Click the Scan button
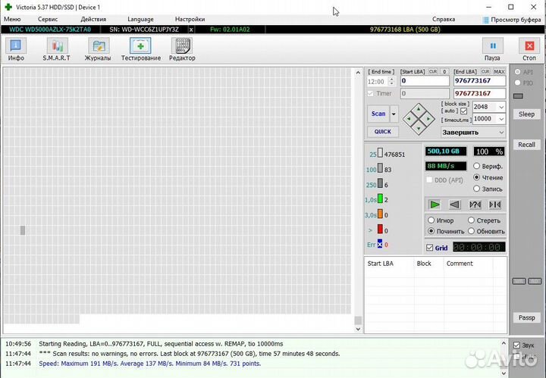The height and width of the screenshot is (378, 546). pos(378,114)
